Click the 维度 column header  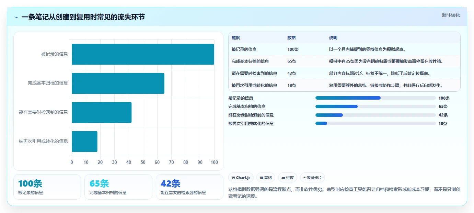point(236,38)
